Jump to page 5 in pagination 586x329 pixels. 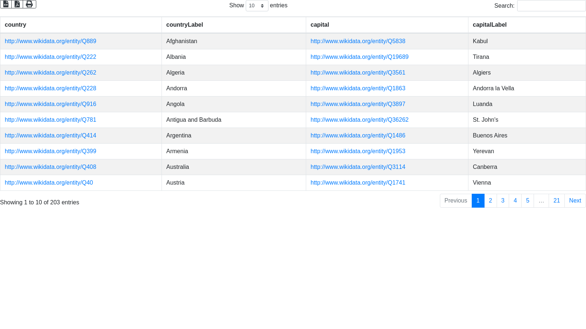(x=527, y=201)
